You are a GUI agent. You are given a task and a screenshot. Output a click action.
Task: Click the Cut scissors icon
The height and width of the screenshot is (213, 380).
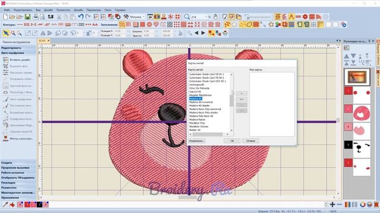tap(59, 17)
